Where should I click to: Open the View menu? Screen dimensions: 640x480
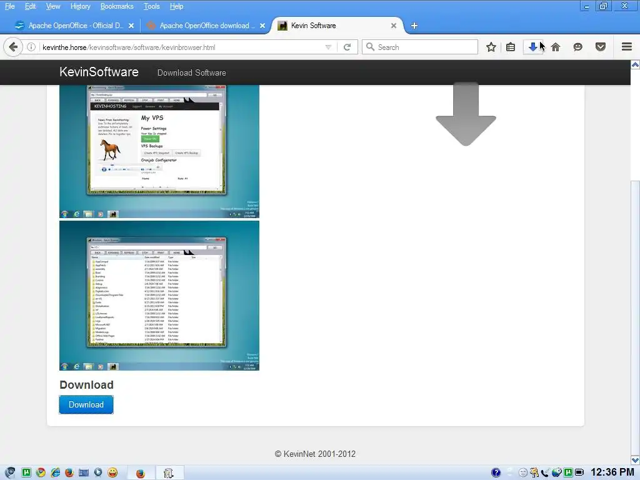[53, 6]
